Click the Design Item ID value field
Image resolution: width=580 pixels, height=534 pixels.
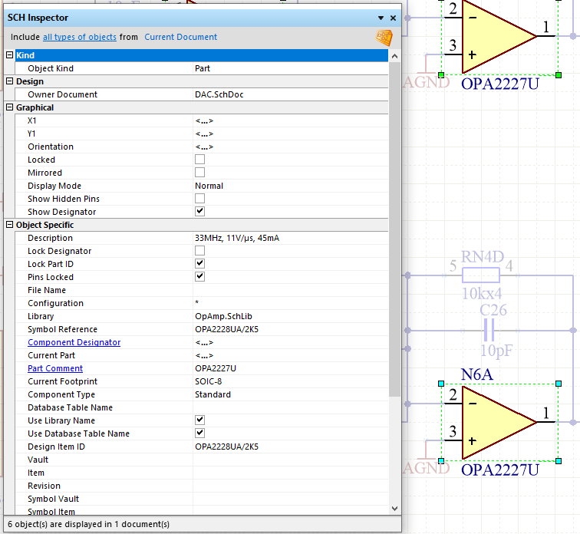pyautogui.click(x=290, y=447)
